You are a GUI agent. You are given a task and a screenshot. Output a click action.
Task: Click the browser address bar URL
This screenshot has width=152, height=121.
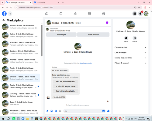click(x=36, y=8)
